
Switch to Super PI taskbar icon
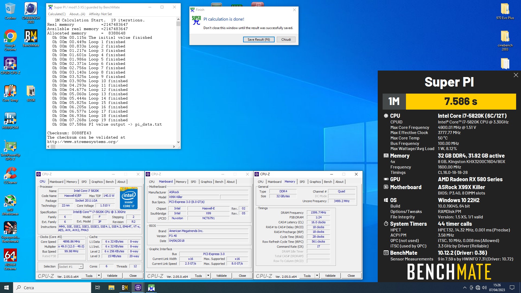pyautogui.click(x=151, y=288)
